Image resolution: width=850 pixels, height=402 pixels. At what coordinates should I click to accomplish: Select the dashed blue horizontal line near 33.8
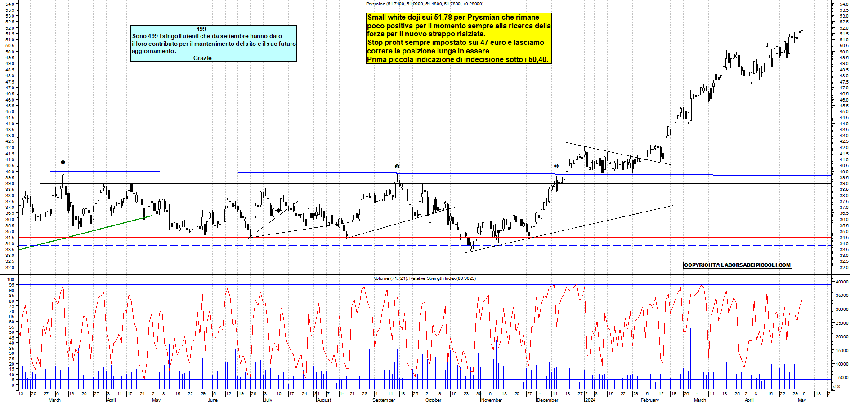[425, 245]
